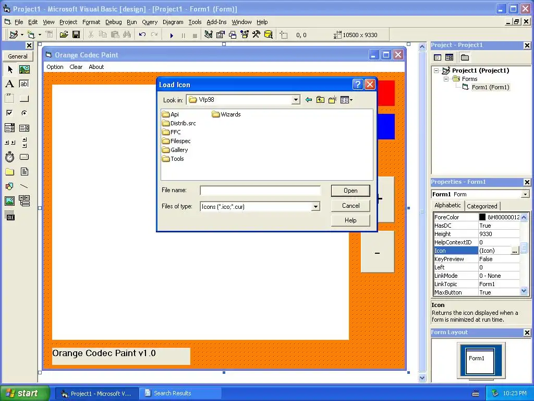534x401 pixels.
Task: Create new folder in Load Icon
Action: [x=332, y=100]
